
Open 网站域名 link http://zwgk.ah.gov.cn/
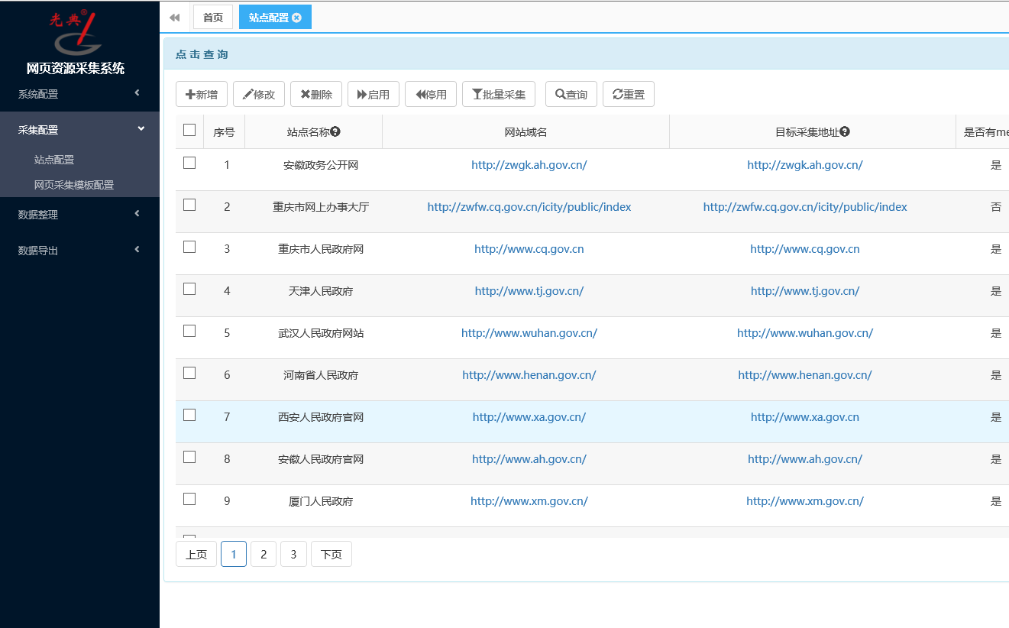click(x=529, y=165)
